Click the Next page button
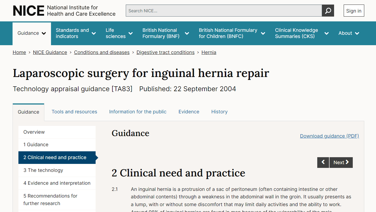The height and width of the screenshot is (212, 376). click(341, 163)
